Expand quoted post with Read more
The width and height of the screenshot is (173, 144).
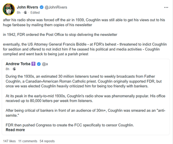(x=15, y=130)
